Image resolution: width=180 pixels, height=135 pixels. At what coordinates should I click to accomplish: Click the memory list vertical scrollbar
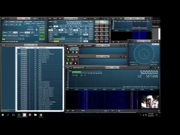[x=63, y=79]
